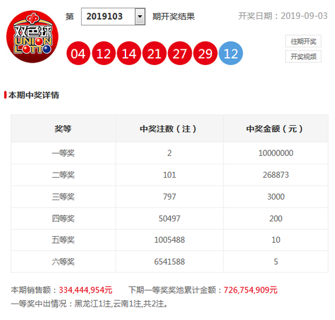Image resolution: width=335 pixels, height=320 pixels.
Task: Click fourth prize count 50497
Action: coord(169,218)
